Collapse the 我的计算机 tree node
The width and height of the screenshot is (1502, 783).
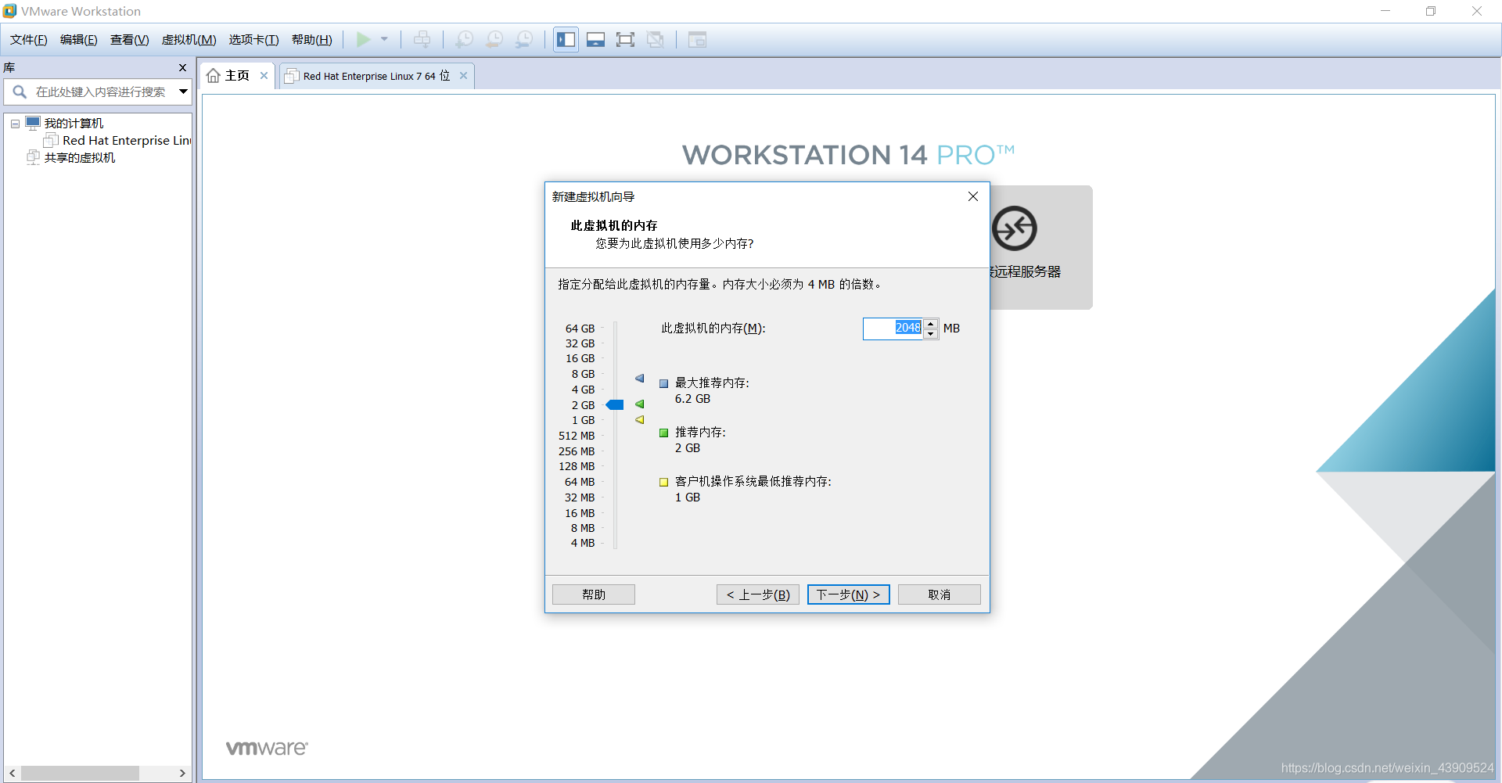(x=15, y=124)
